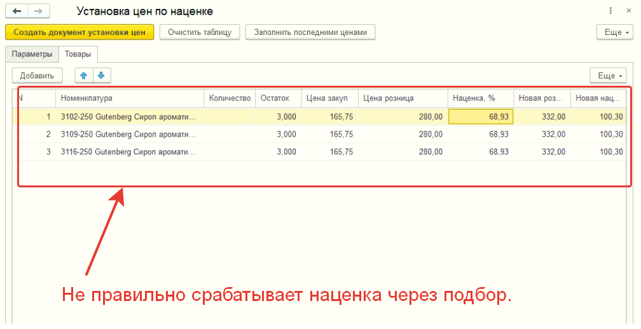Viewport: 641px width, 329px height.
Task: Move row up with blue arrow
Action: click(x=83, y=76)
